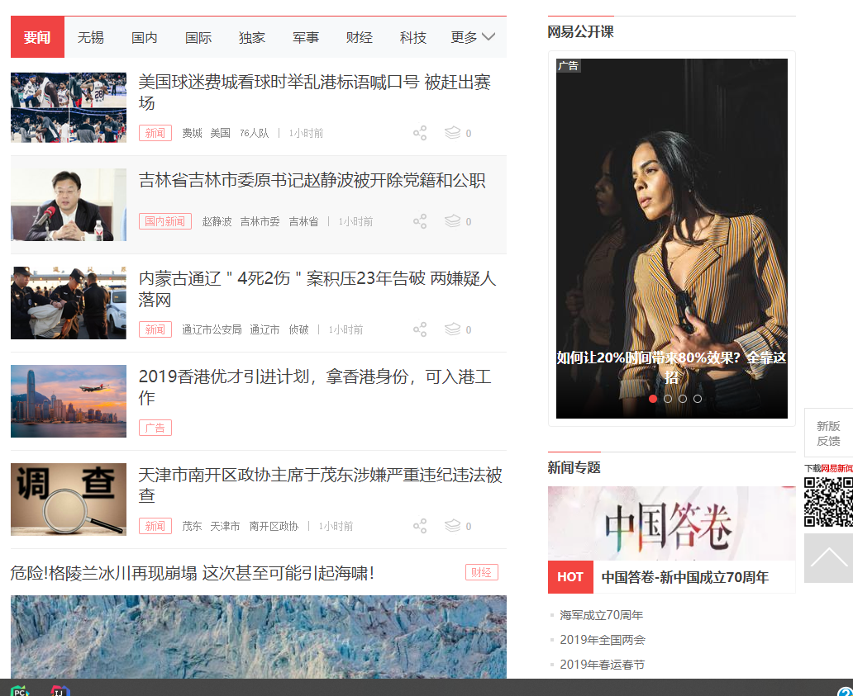This screenshot has height=696, width=853.
Task: Click the 通辽市公安局 keyword tag
Action: click(x=212, y=329)
